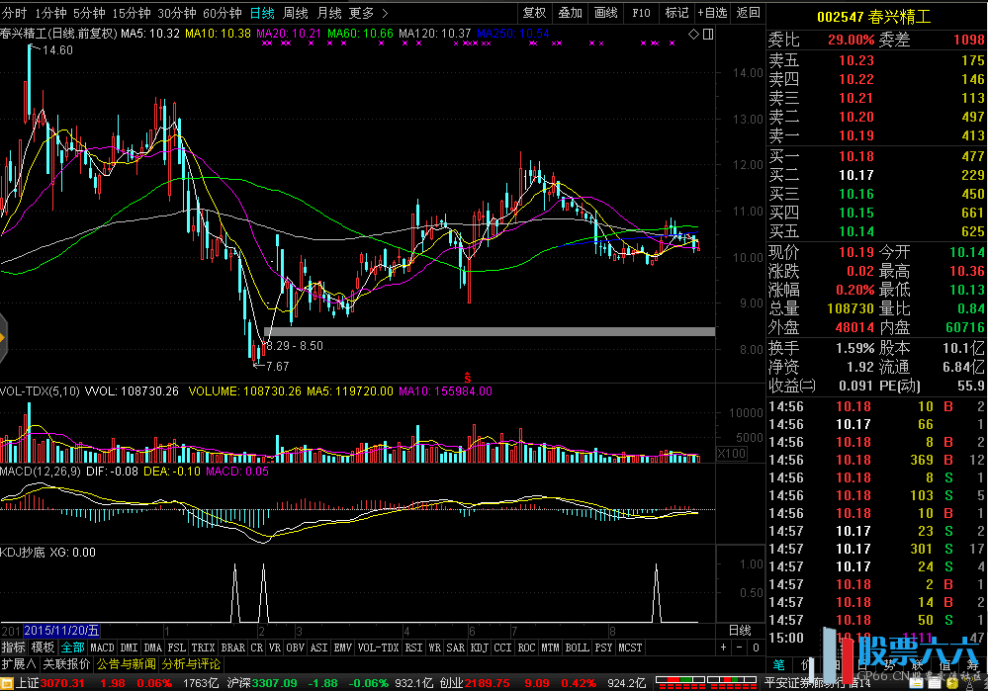The height and width of the screenshot is (691, 988).
Task: Switch indicator to VOL-TDX
Action: pyautogui.click(x=379, y=648)
